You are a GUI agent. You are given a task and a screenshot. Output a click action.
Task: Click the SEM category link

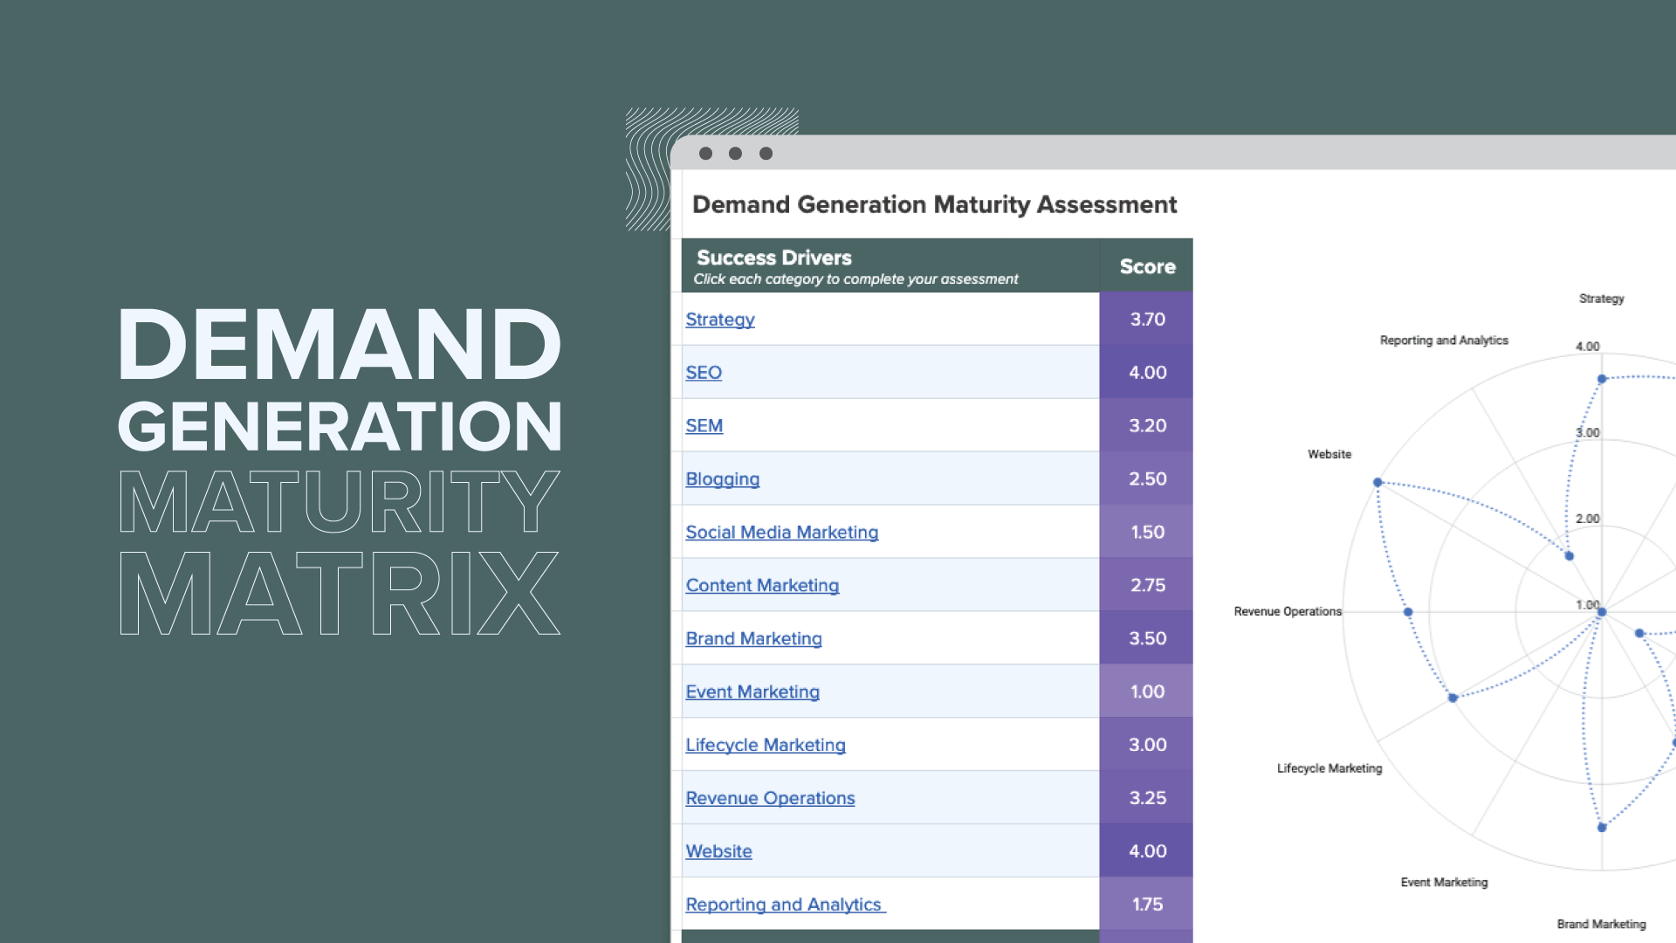tap(704, 425)
